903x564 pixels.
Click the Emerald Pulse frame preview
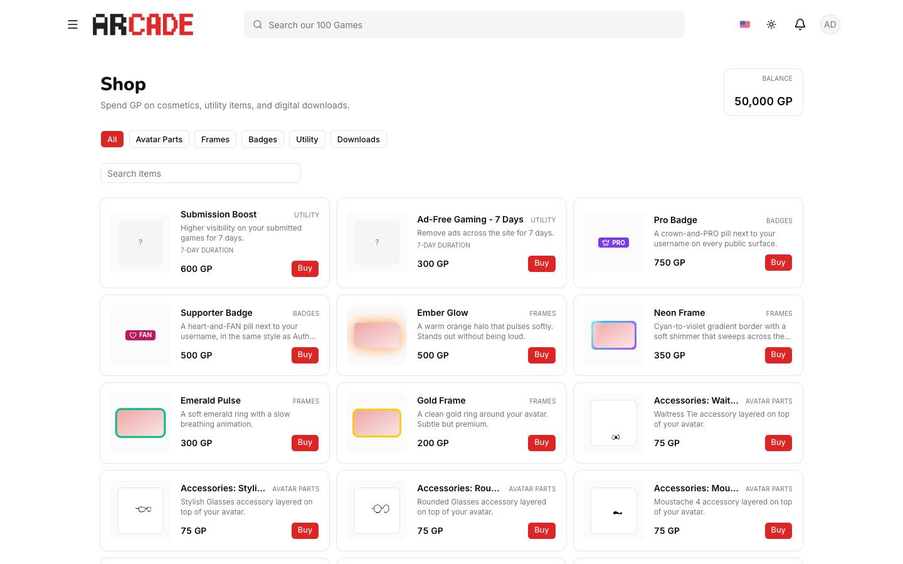[x=140, y=423]
